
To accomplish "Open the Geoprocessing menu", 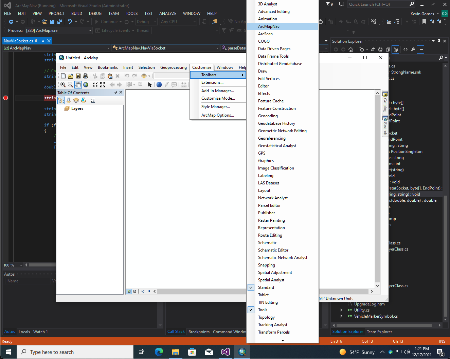I will [174, 67].
